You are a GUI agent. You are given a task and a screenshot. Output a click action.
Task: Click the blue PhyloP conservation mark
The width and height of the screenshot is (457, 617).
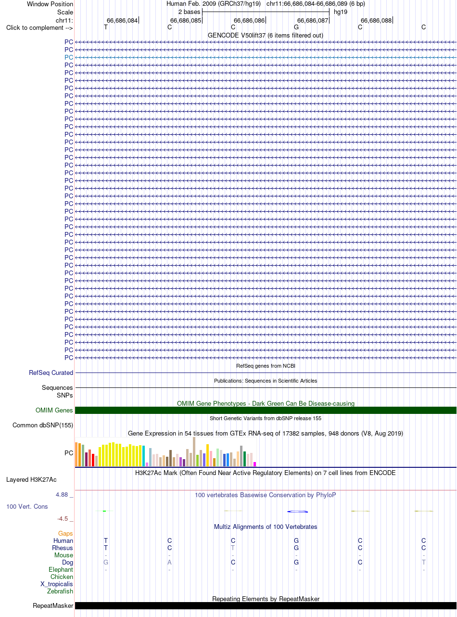click(297, 511)
